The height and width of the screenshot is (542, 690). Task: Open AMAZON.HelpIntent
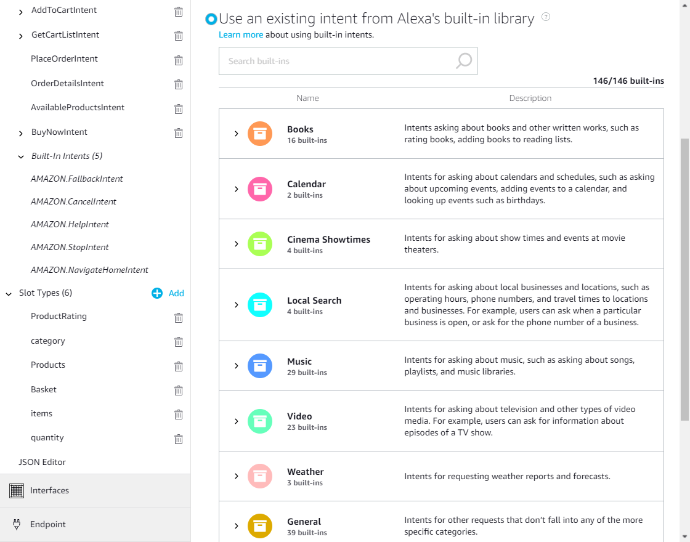coord(70,224)
